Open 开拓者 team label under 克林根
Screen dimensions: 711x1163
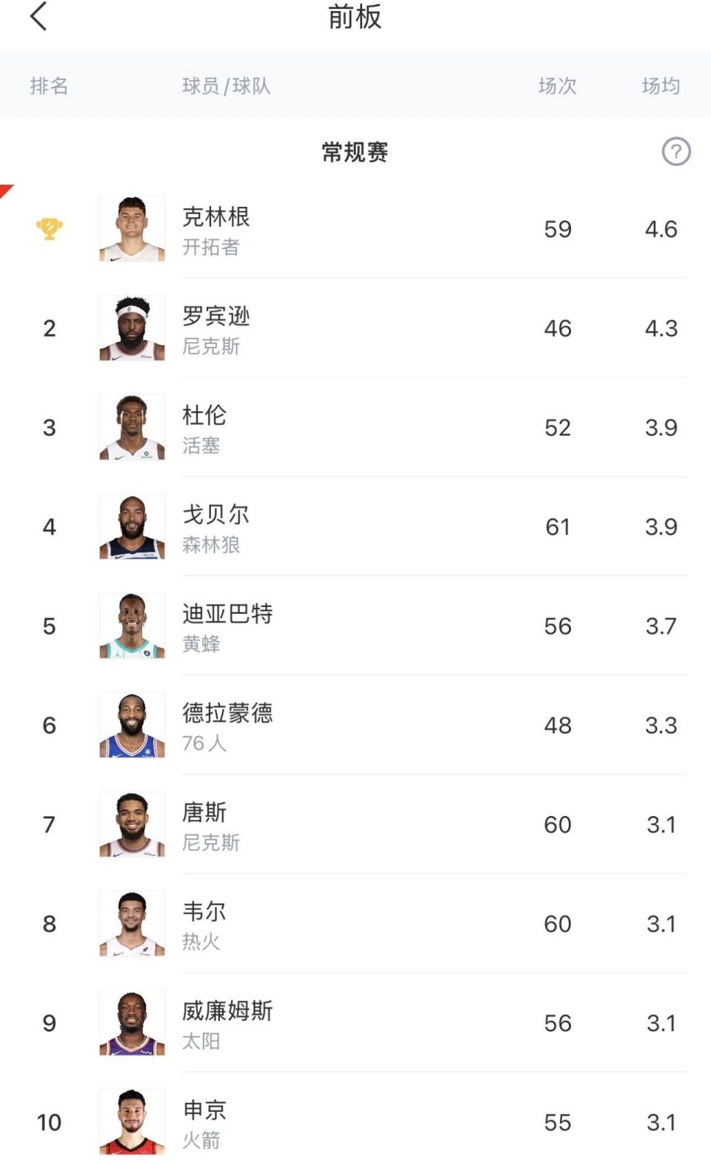coord(211,247)
